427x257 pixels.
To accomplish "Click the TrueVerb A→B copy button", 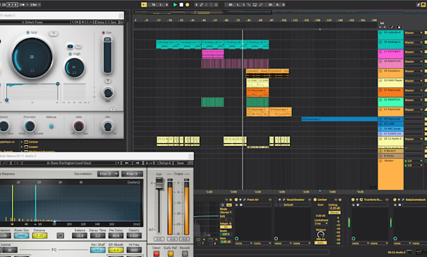I will 150,163.
